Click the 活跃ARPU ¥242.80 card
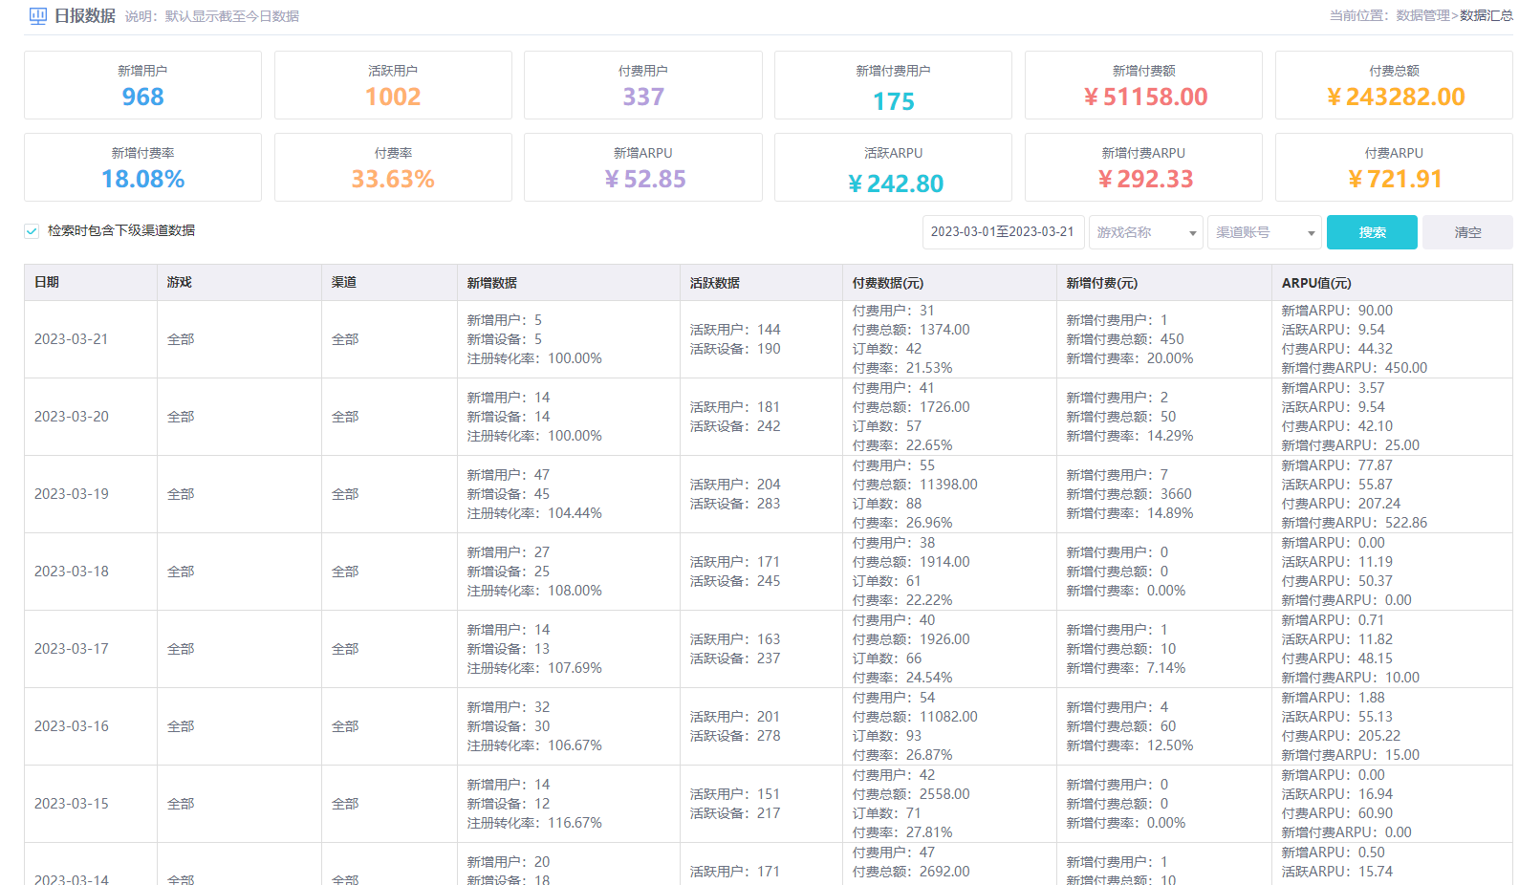 893,167
